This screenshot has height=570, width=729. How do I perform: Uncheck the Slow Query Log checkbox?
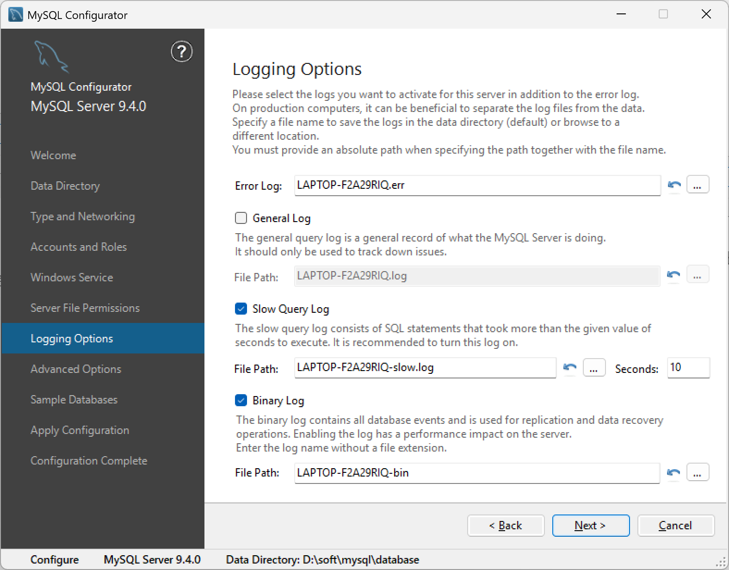[241, 309]
